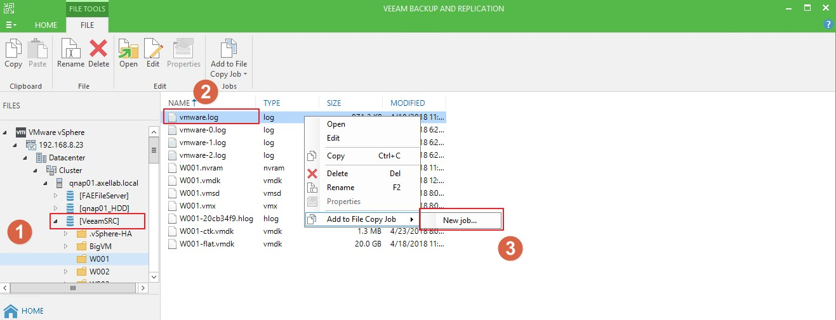Choose New job... from the submenu
Screen dimensions: 836x320
[x=460, y=220]
